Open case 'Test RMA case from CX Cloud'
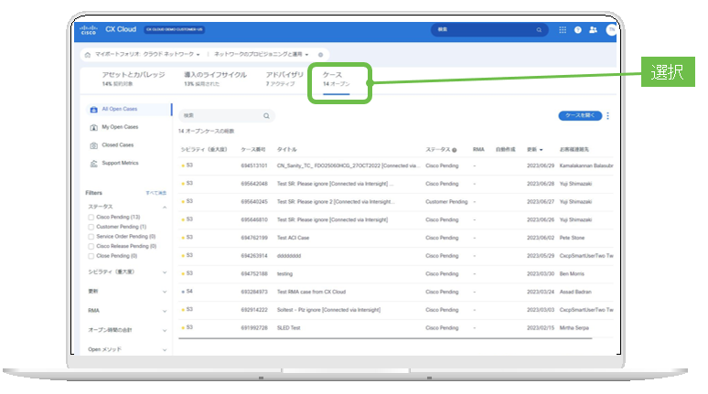The width and height of the screenshot is (708, 394). (x=311, y=293)
